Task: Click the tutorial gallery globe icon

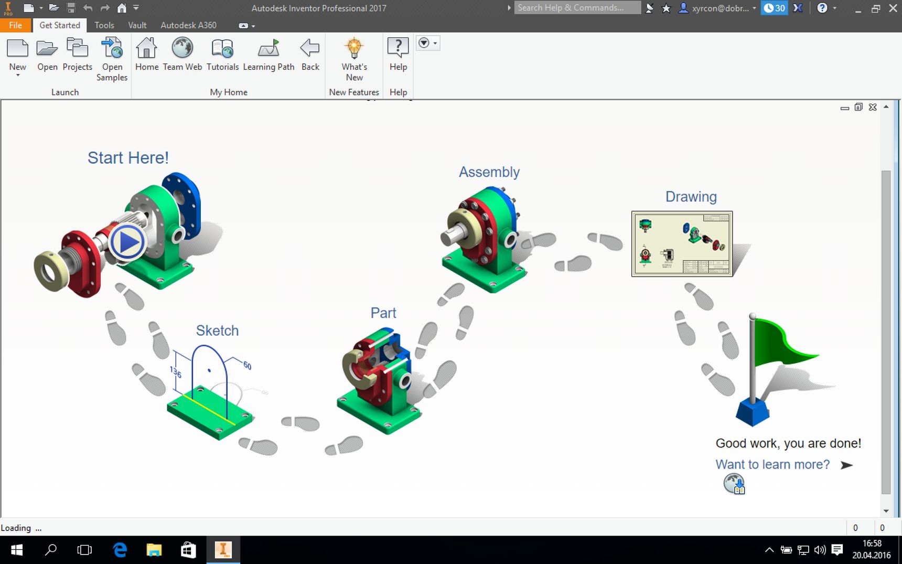Action: pos(734,484)
